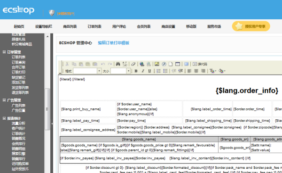Click the Paste clipboard icon

(x=81, y=64)
